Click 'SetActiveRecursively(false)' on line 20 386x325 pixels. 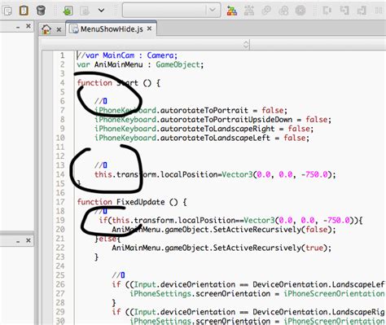pyautogui.click(x=272, y=230)
